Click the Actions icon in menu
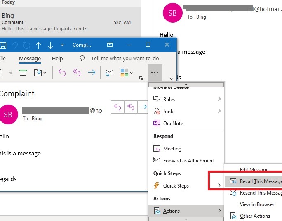Image resolution: width=282 pixels, height=221 pixels. (x=157, y=211)
